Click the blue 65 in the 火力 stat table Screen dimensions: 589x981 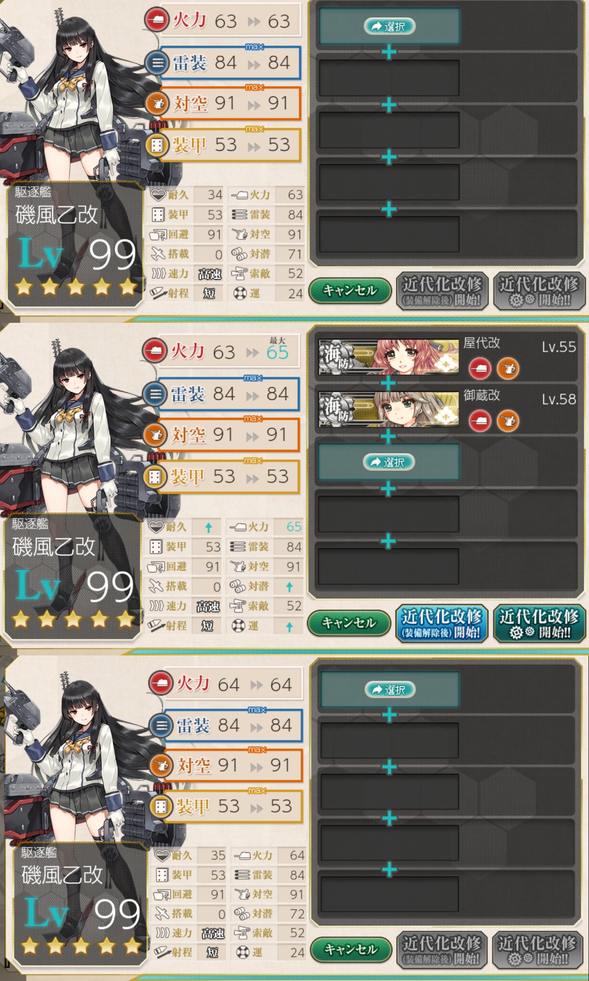point(293,527)
